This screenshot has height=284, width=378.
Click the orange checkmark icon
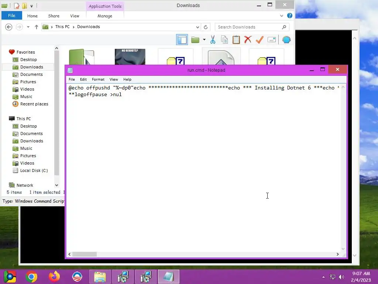click(x=260, y=40)
